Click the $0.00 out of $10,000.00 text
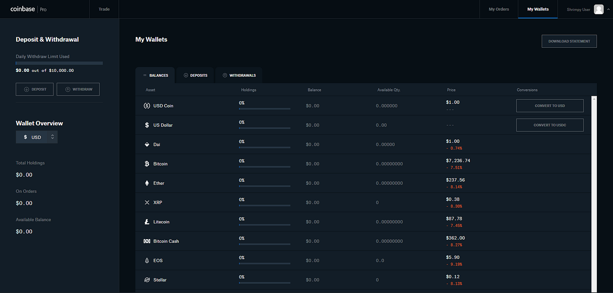The height and width of the screenshot is (293, 613). click(45, 71)
